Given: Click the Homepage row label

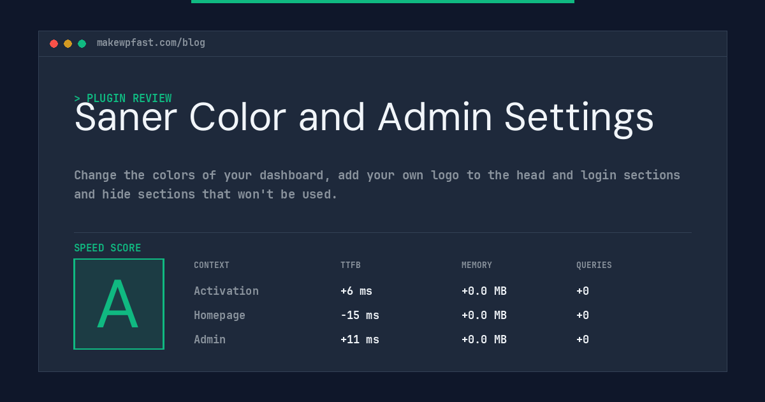Looking at the screenshot, I should (219, 315).
